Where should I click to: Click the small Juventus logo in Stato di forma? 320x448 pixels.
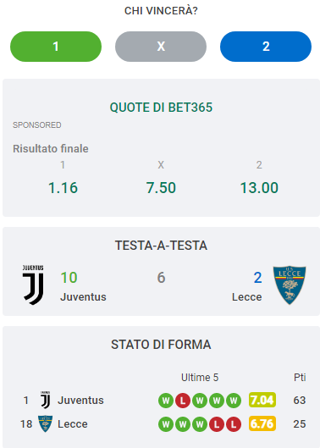45,400
